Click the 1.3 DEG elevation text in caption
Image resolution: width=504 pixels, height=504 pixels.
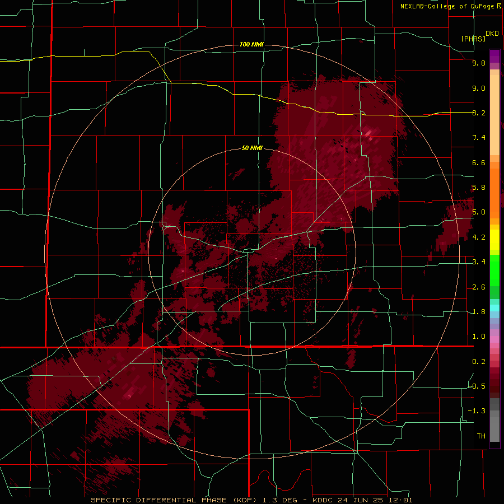(279, 500)
